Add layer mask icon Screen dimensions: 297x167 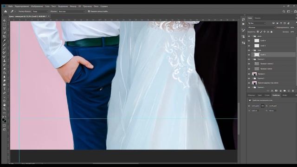pyautogui.click(x=276, y=91)
